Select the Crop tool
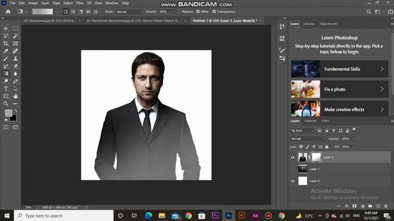Viewport: 394px width, 221px height. coord(6,44)
